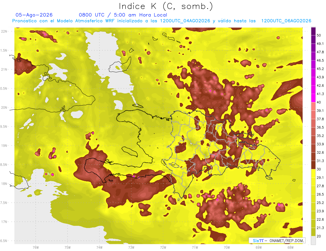
Task: Click the '31.3' legend label
Action: [x=320, y=161]
